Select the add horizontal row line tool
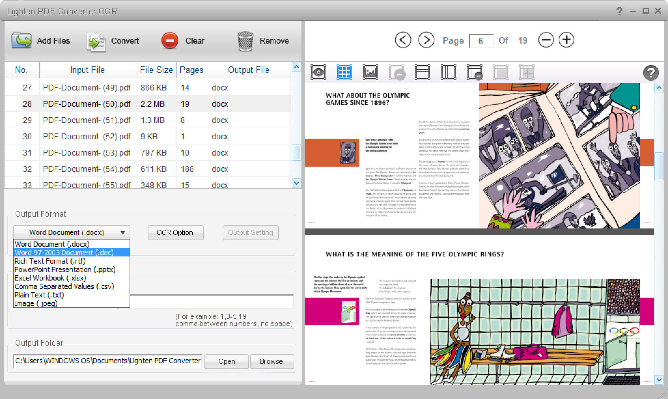 tap(422, 72)
